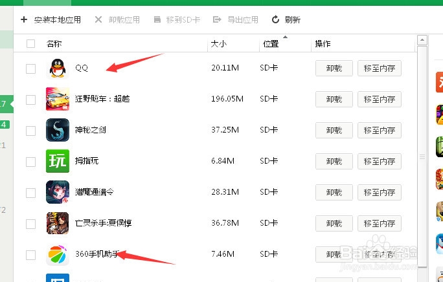Move 狂野飙车:超越 via 移至内存 button
443x282 pixels.
click(x=380, y=99)
